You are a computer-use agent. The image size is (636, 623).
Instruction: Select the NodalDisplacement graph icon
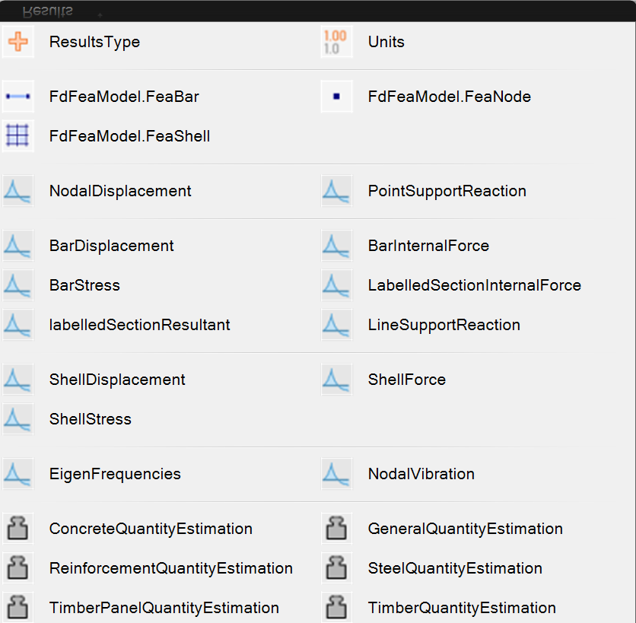coord(18,191)
